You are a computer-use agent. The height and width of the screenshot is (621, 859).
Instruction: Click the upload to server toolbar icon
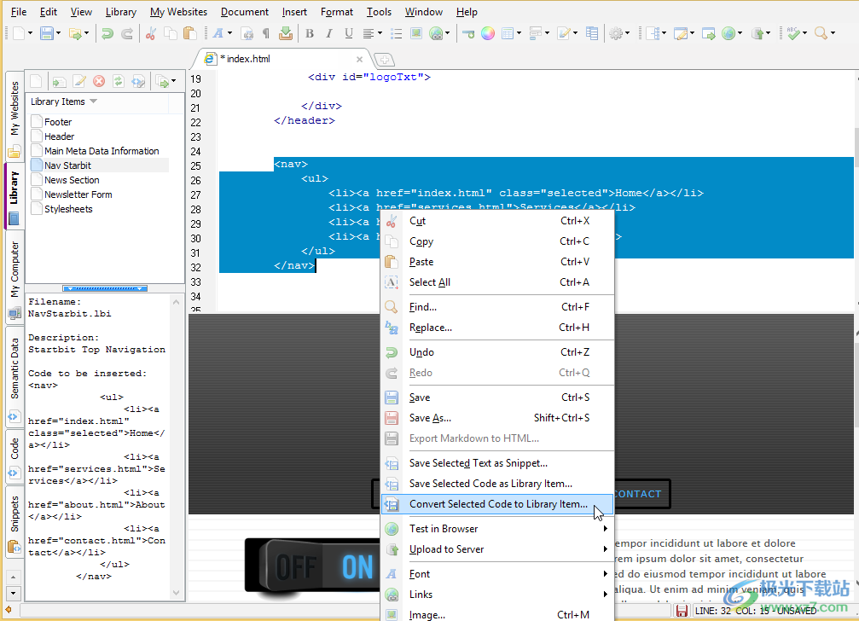click(757, 34)
